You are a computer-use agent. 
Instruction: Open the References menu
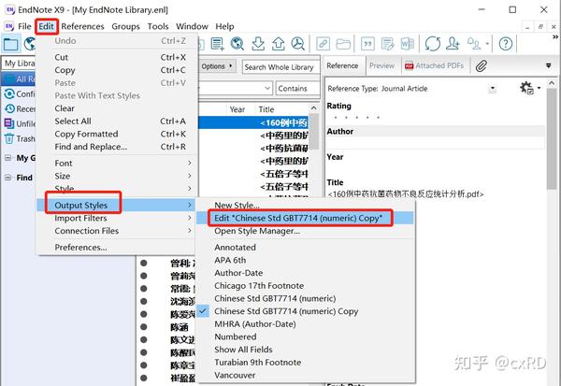coord(82,26)
